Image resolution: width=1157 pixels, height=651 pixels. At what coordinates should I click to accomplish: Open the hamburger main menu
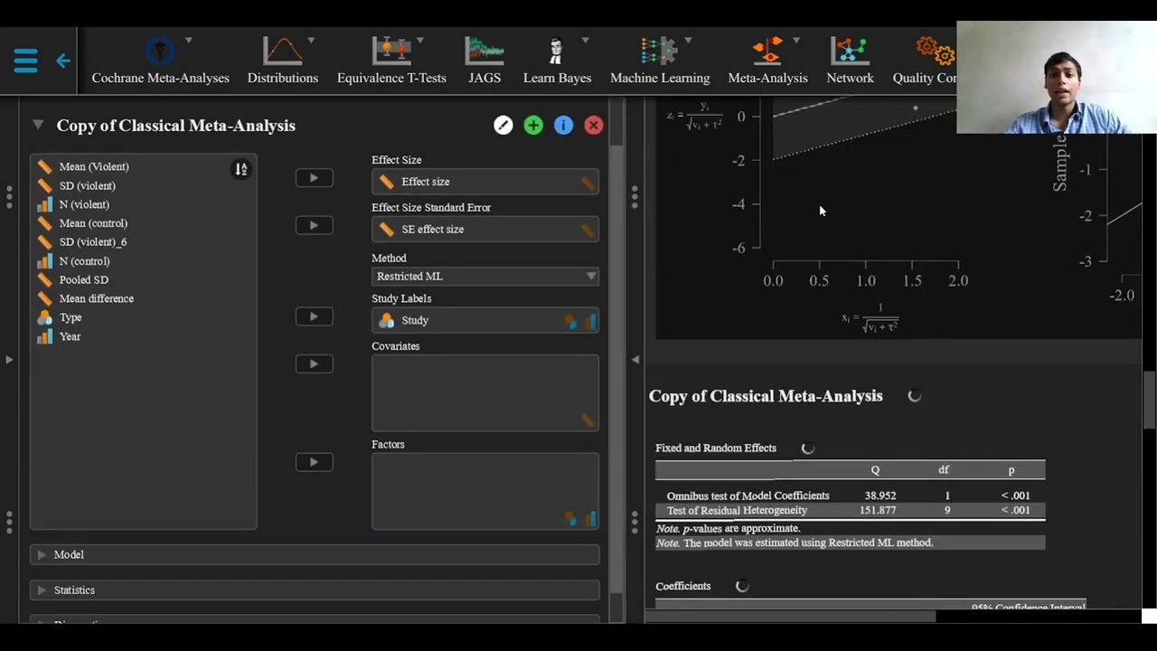click(25, 61)
